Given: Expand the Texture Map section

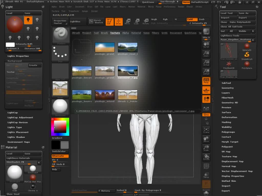Looking at the screenshot, I should (229, 156).
